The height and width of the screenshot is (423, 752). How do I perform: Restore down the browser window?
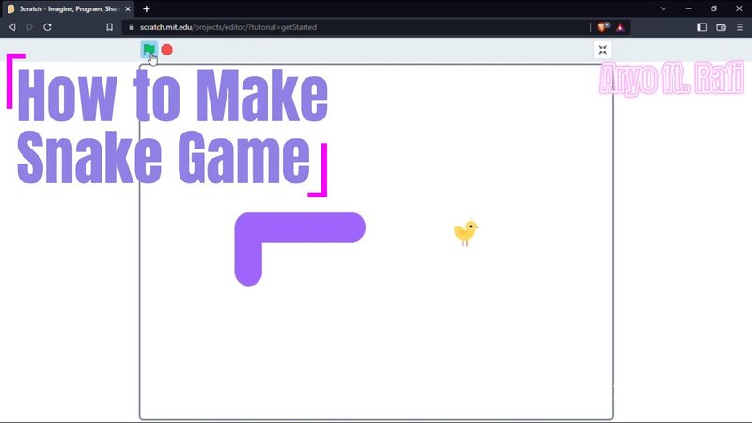[x=713, y=8]
